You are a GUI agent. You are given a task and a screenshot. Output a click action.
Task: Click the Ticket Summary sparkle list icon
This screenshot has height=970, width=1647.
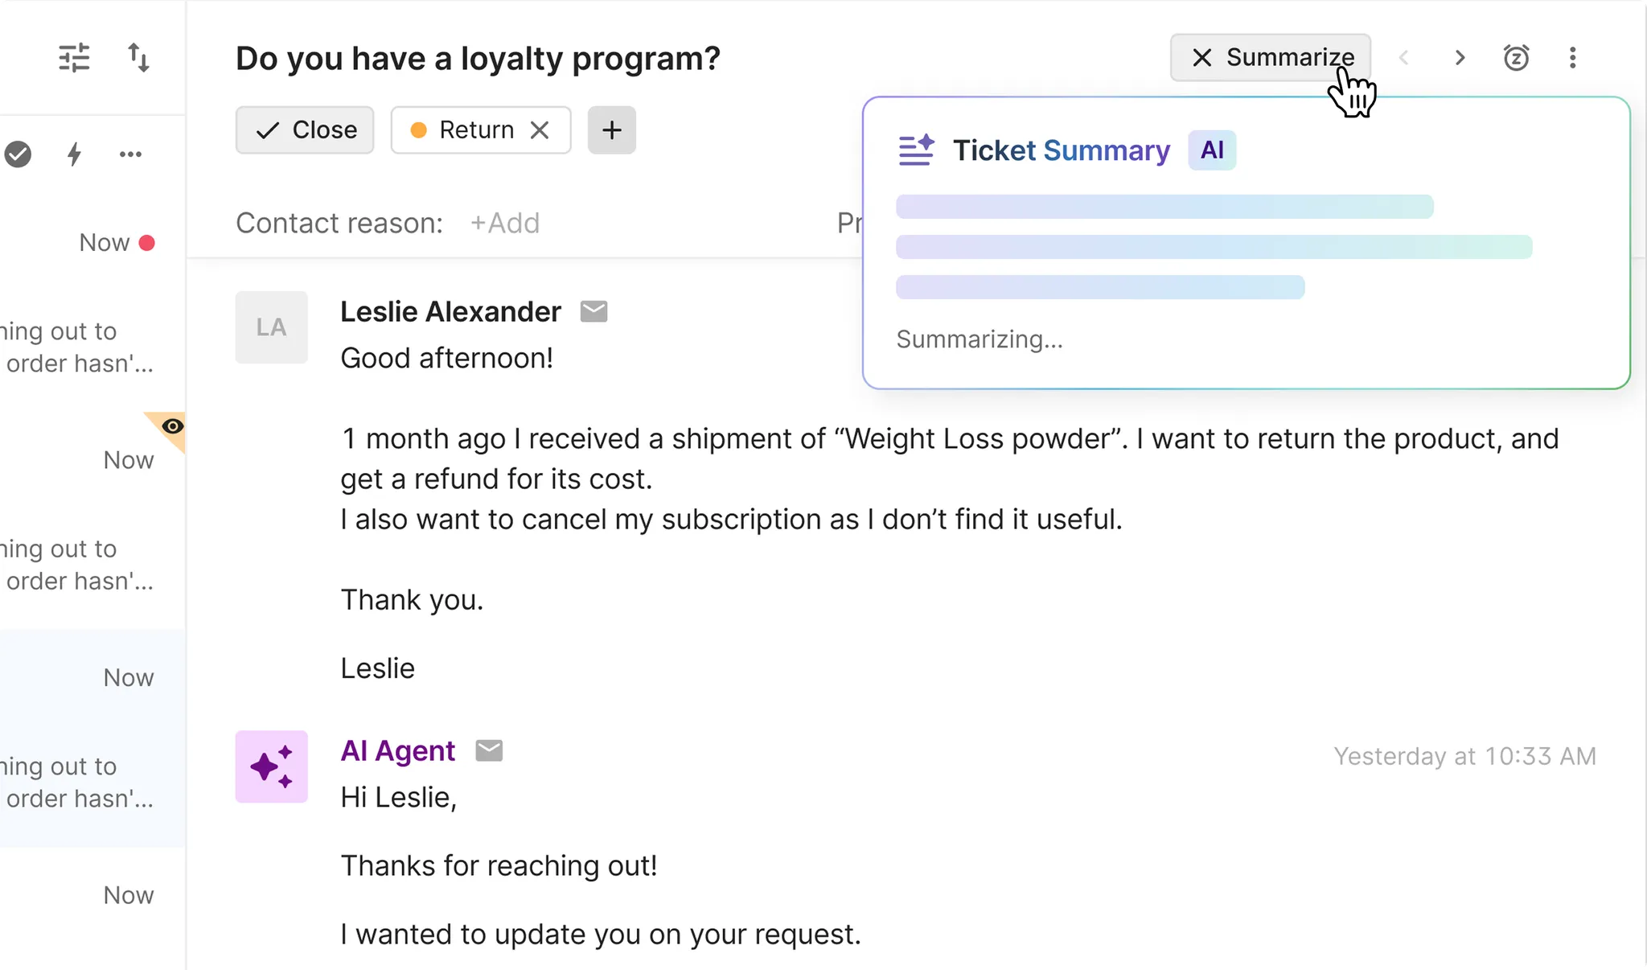(x=916, y=150)
